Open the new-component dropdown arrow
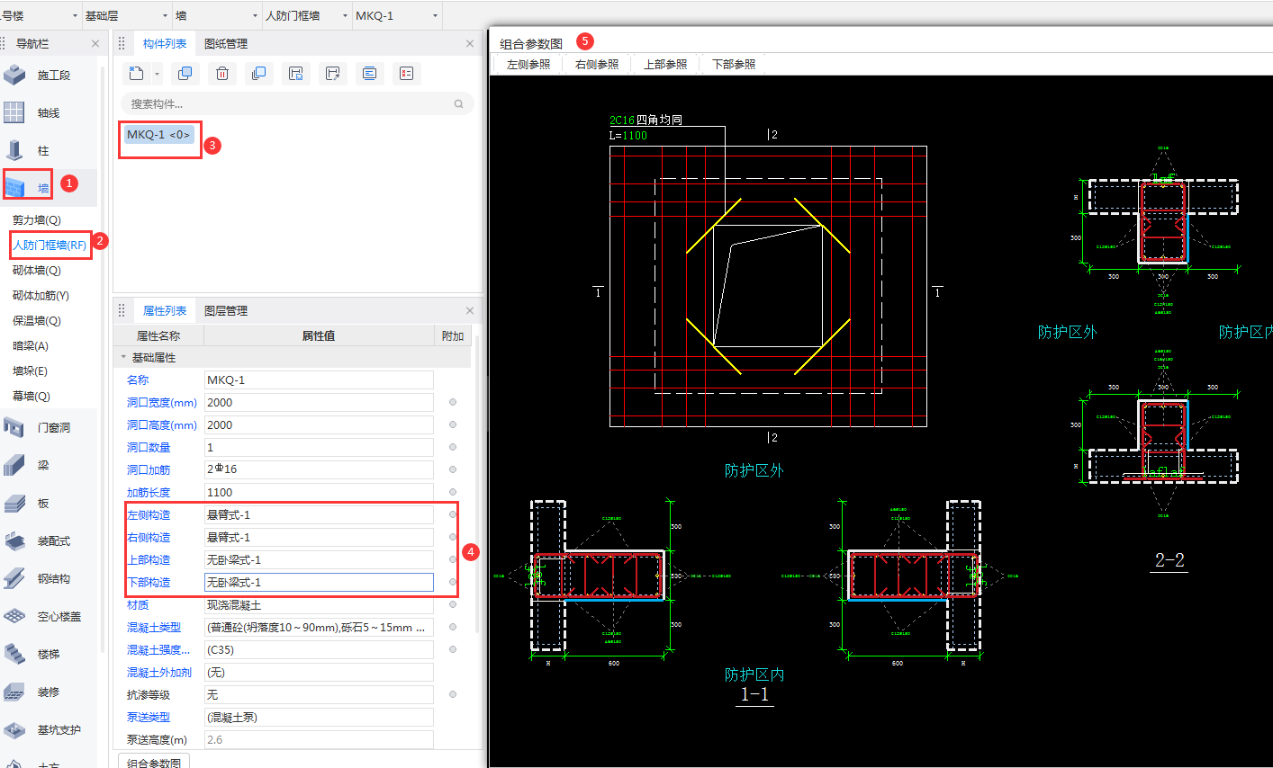 click(158, 75)
